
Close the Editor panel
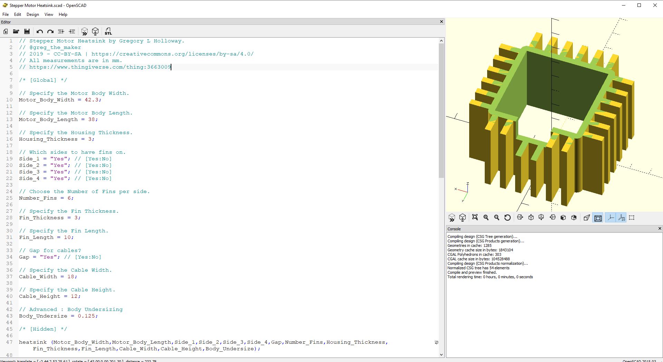441,22
